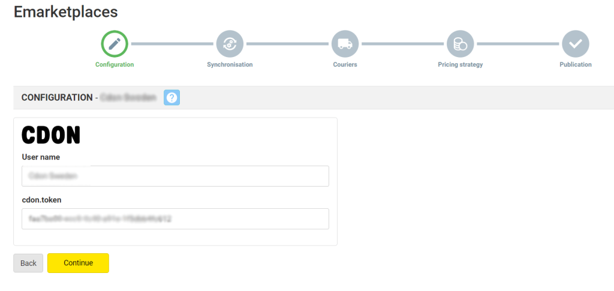Switch to the Couriers step label

(345, 65)
